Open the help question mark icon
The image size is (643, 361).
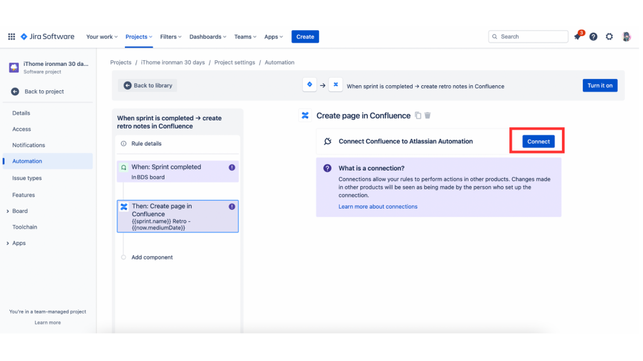pos(593,37)
